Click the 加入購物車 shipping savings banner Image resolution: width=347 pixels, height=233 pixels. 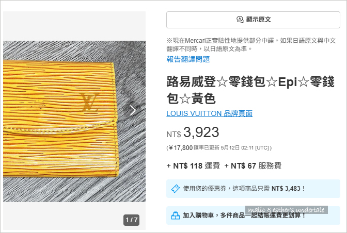253,215
